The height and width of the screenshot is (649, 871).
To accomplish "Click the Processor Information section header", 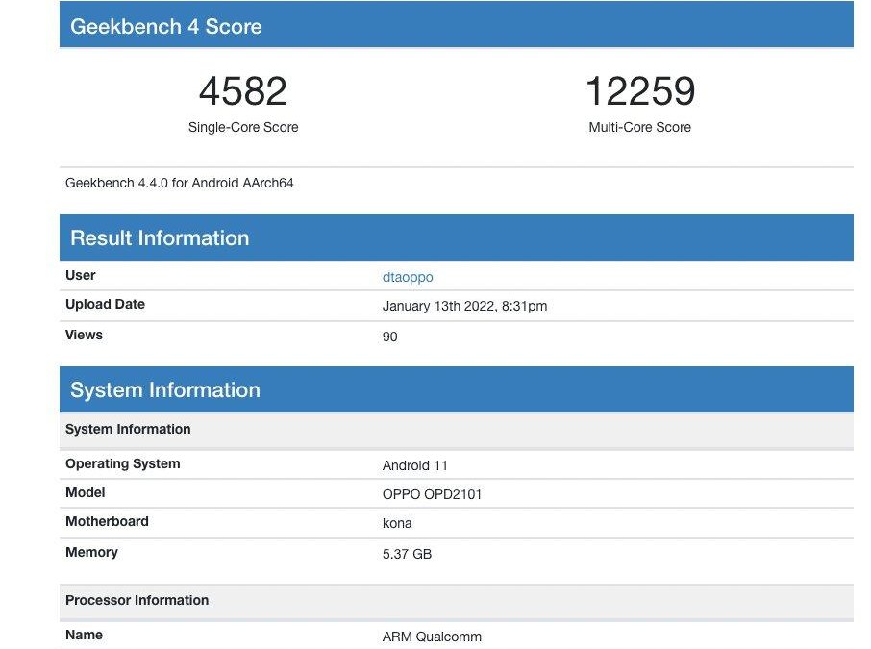I will [x=136, y=600].
